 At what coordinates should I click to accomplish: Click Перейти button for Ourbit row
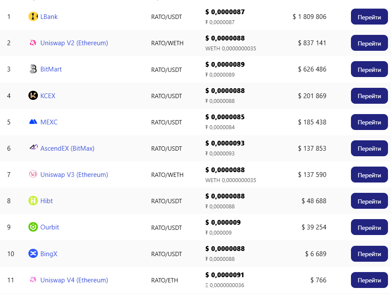coord(369,228)
